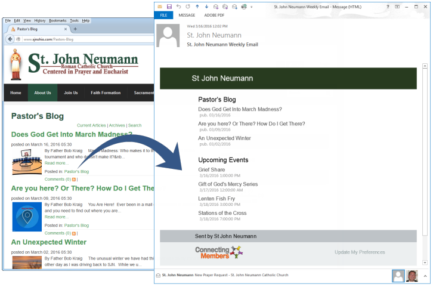The image size is (433, 287).
Task: Click Faith Formation in website navigation
Action: coord(106,93)
